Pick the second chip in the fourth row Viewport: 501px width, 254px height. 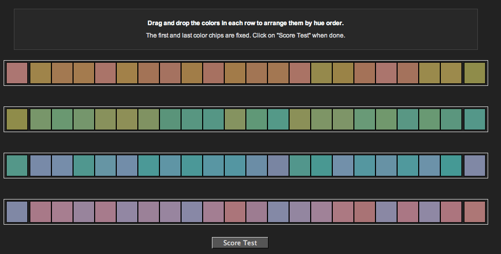point(41,212)
